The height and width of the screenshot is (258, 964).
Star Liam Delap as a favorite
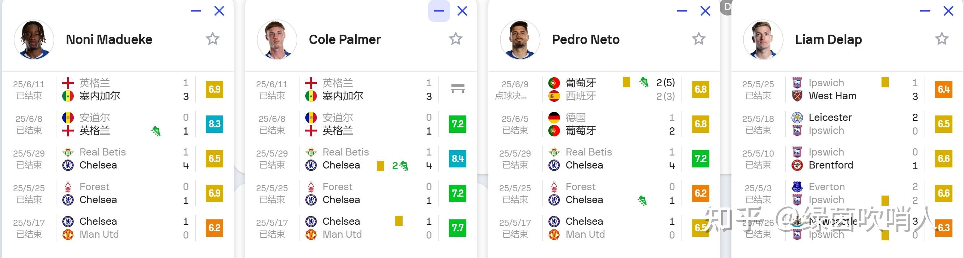tap(942, 39)
